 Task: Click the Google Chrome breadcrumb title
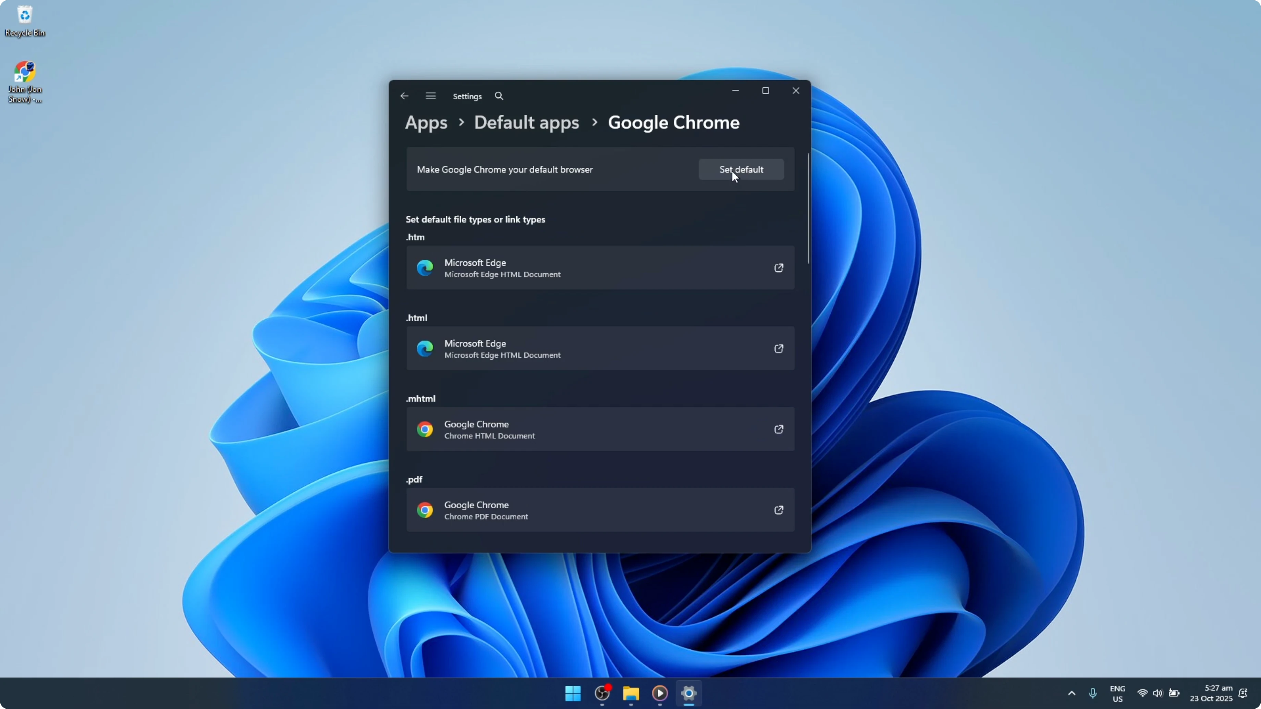click(x=673, y=122)
